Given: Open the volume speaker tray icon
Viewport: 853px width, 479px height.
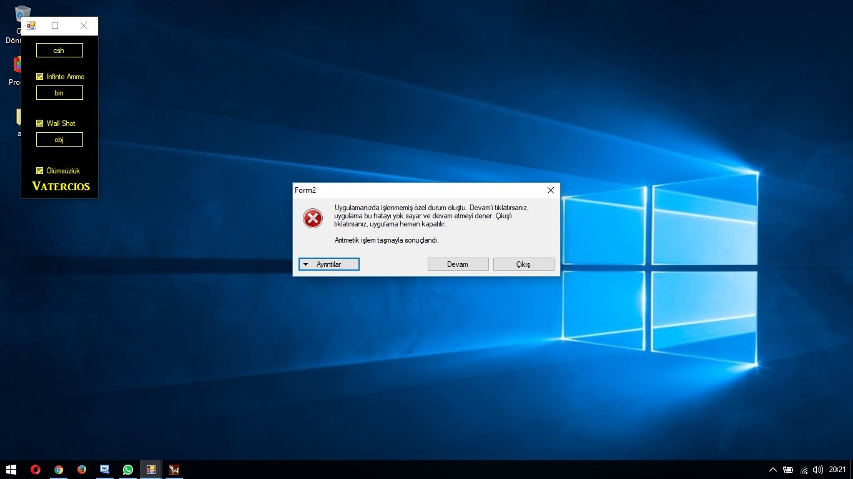Looking at the screenshot, I should (x=818, y=470).
